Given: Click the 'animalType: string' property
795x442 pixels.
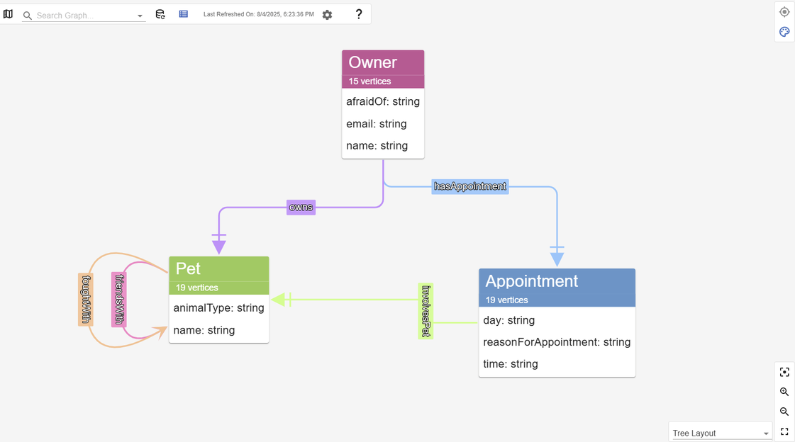Looking at the screenshot, I should pos(219,308).
